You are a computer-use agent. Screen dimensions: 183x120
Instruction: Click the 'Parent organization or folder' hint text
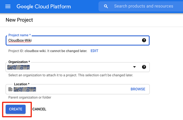coord(30,97)
